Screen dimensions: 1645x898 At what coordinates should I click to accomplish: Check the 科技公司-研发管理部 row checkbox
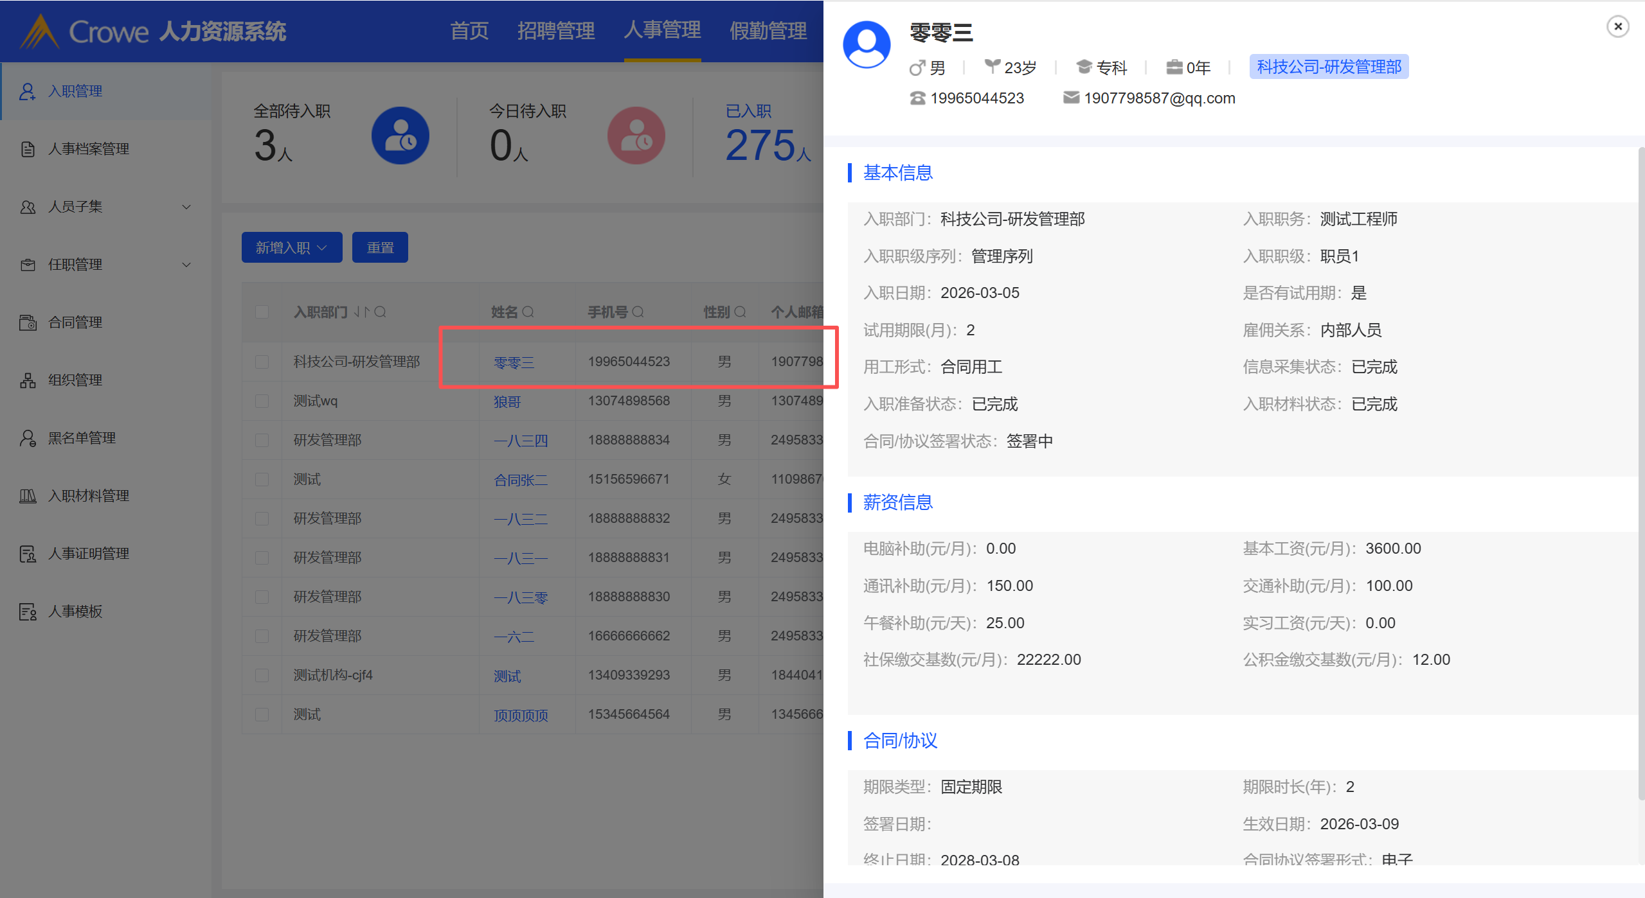pos(262,362)
